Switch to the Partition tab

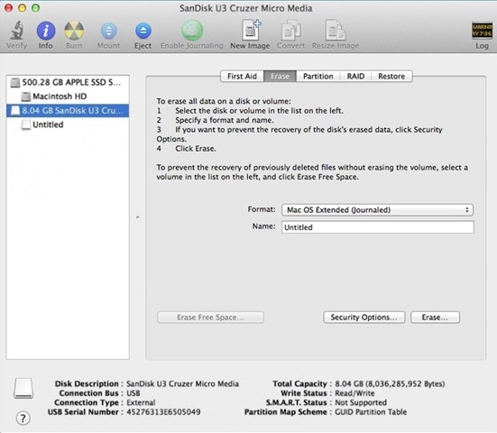[318, 76]
